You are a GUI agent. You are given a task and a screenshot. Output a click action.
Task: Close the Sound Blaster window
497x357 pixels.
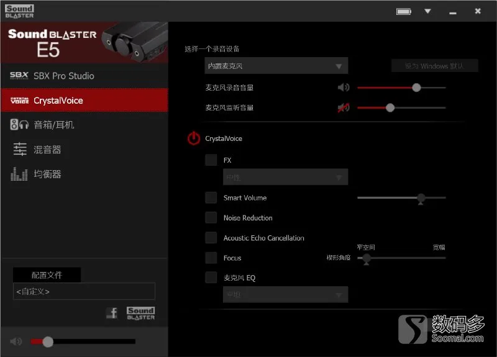478,11
